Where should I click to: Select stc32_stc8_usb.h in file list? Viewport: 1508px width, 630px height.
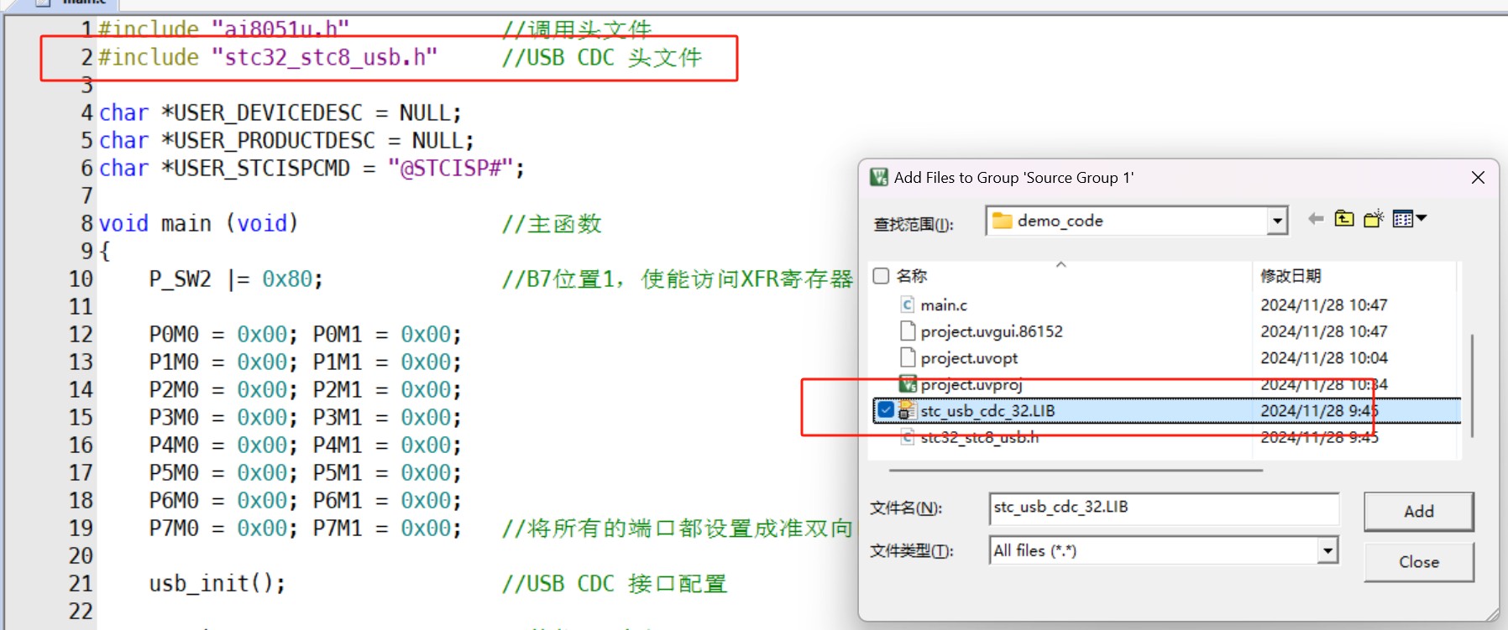point(979,437)
